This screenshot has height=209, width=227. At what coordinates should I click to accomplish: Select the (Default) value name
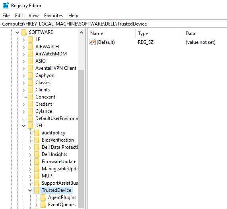click(x=106, y=42)
